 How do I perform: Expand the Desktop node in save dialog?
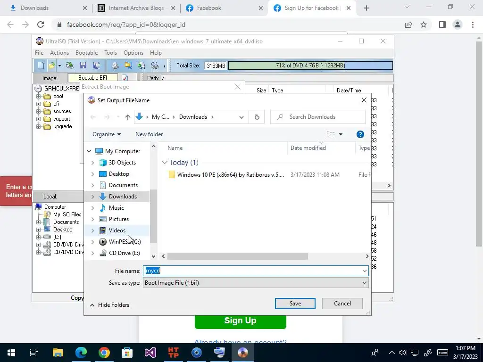[93, 174]
